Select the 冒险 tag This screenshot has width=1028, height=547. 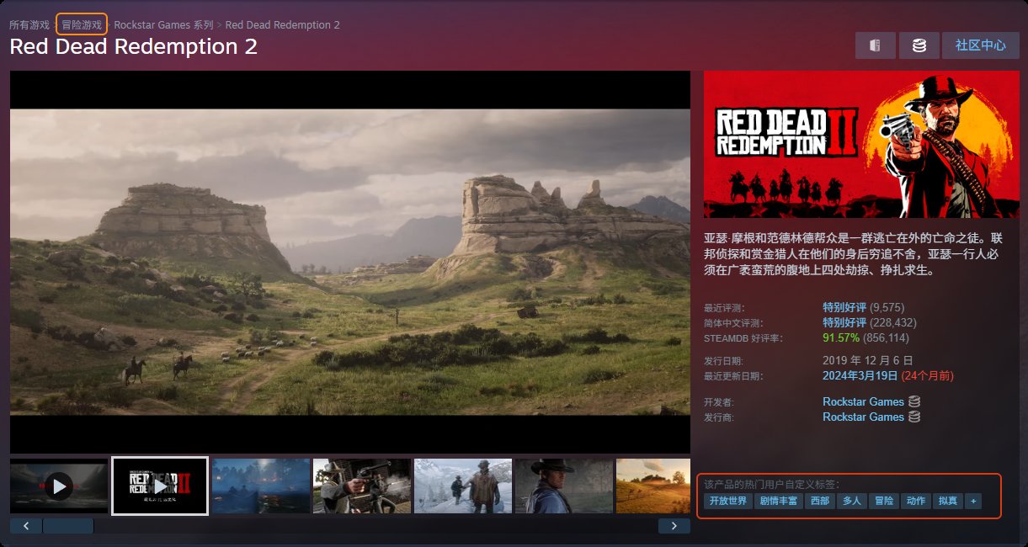click(x=883, y=501)
